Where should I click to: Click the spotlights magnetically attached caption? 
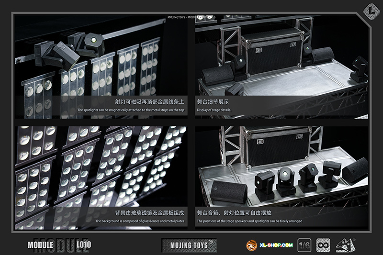pyautogui.click(x=131, y=111)
